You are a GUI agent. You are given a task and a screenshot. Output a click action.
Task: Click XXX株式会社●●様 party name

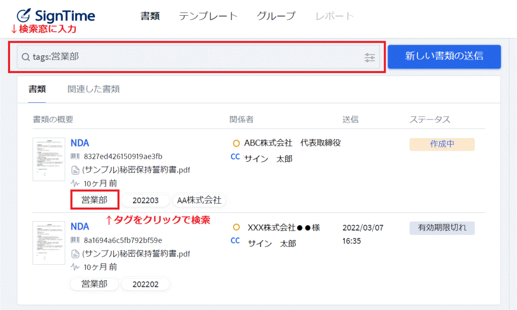pos(284,227)
